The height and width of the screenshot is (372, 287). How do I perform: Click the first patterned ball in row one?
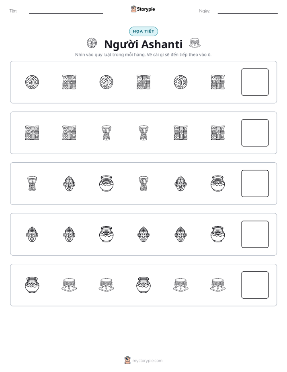click(x=32, y=82)
